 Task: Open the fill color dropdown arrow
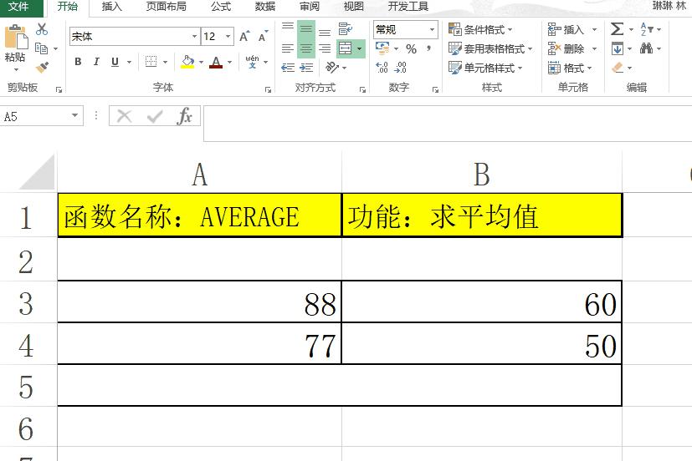(x=201, y=62)
